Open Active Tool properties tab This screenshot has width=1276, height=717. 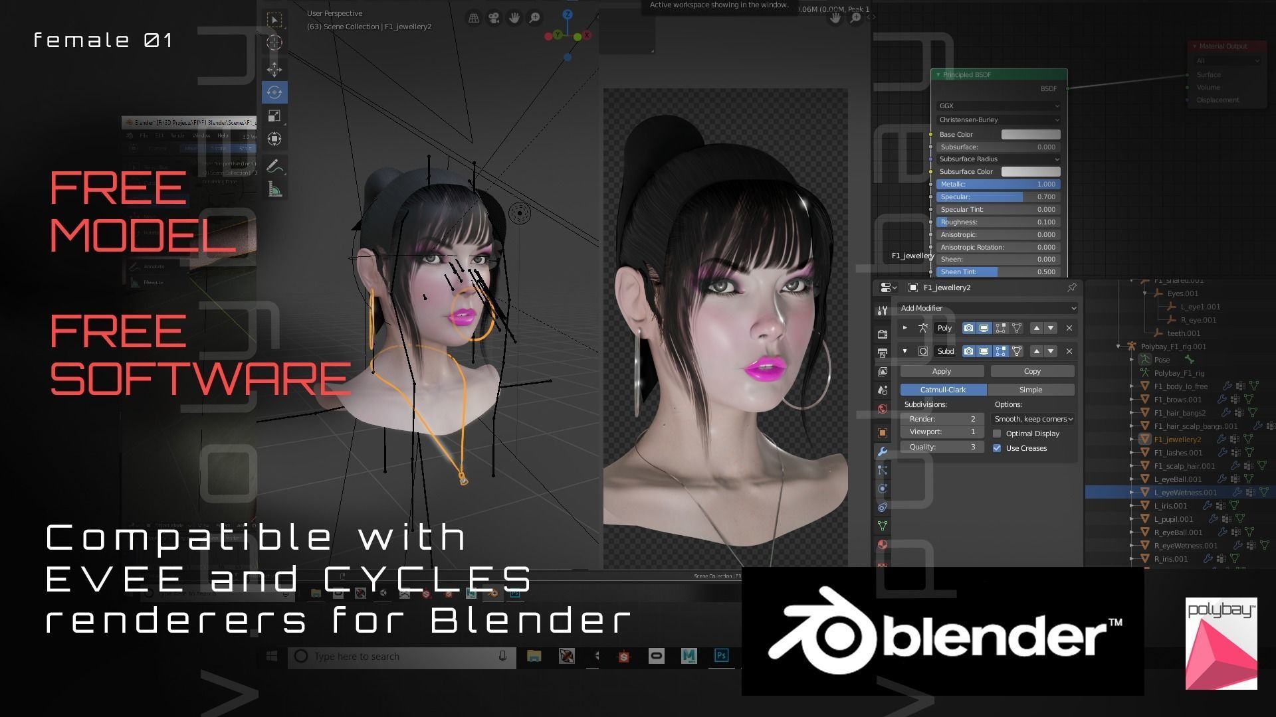coord(883,310)
